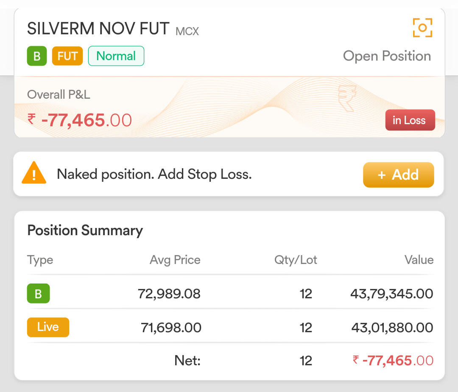Viewport: 458px width, 392px height.
Task: Click the Open Position status label
Action: point(387,56)
